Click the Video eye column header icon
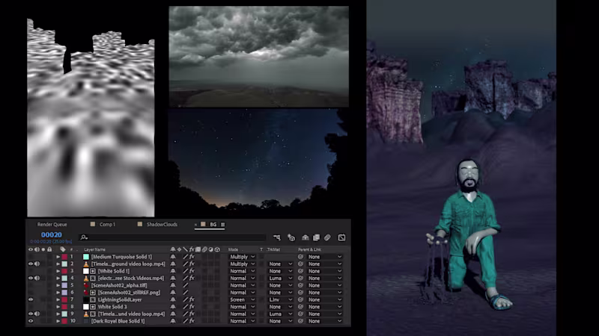Viewport: 599px width, 336px height. pos(31,249)
